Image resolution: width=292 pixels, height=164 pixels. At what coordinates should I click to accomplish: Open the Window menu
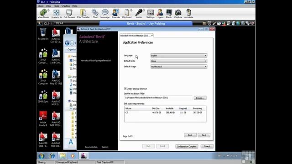pyautogui.click(x=66, y=6)
